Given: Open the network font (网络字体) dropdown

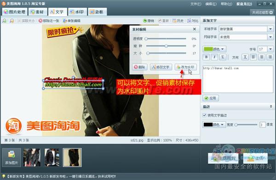Looking at the screenshot, I should coord(270,37).
